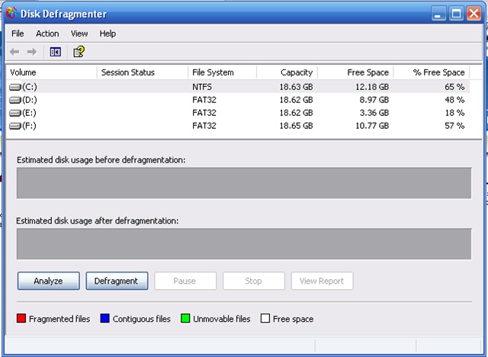
Task: Click the 10.77 GB free space value
Action: pyautogui.click(x=372, y=126)
